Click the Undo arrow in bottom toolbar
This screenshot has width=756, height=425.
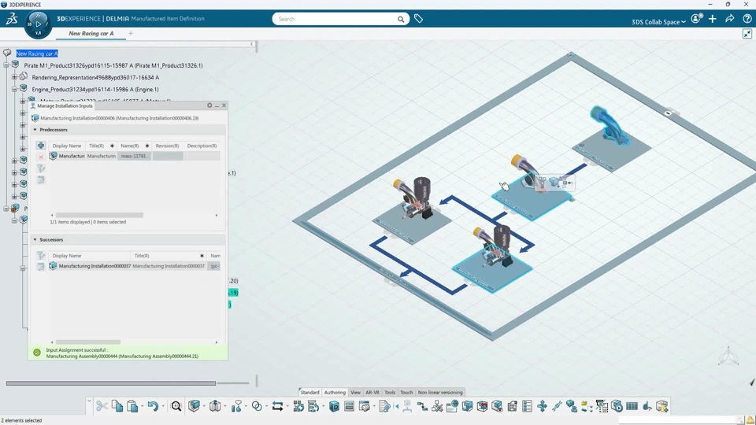(153, 406)
